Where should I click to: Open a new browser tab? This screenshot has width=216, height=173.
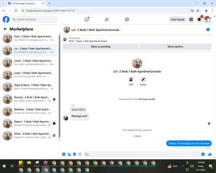pyautogui.click(x=49, y=3)
